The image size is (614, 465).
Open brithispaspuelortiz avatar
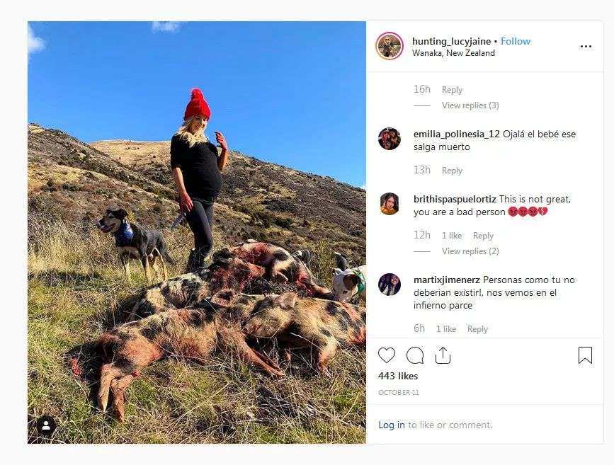[390, 204]
